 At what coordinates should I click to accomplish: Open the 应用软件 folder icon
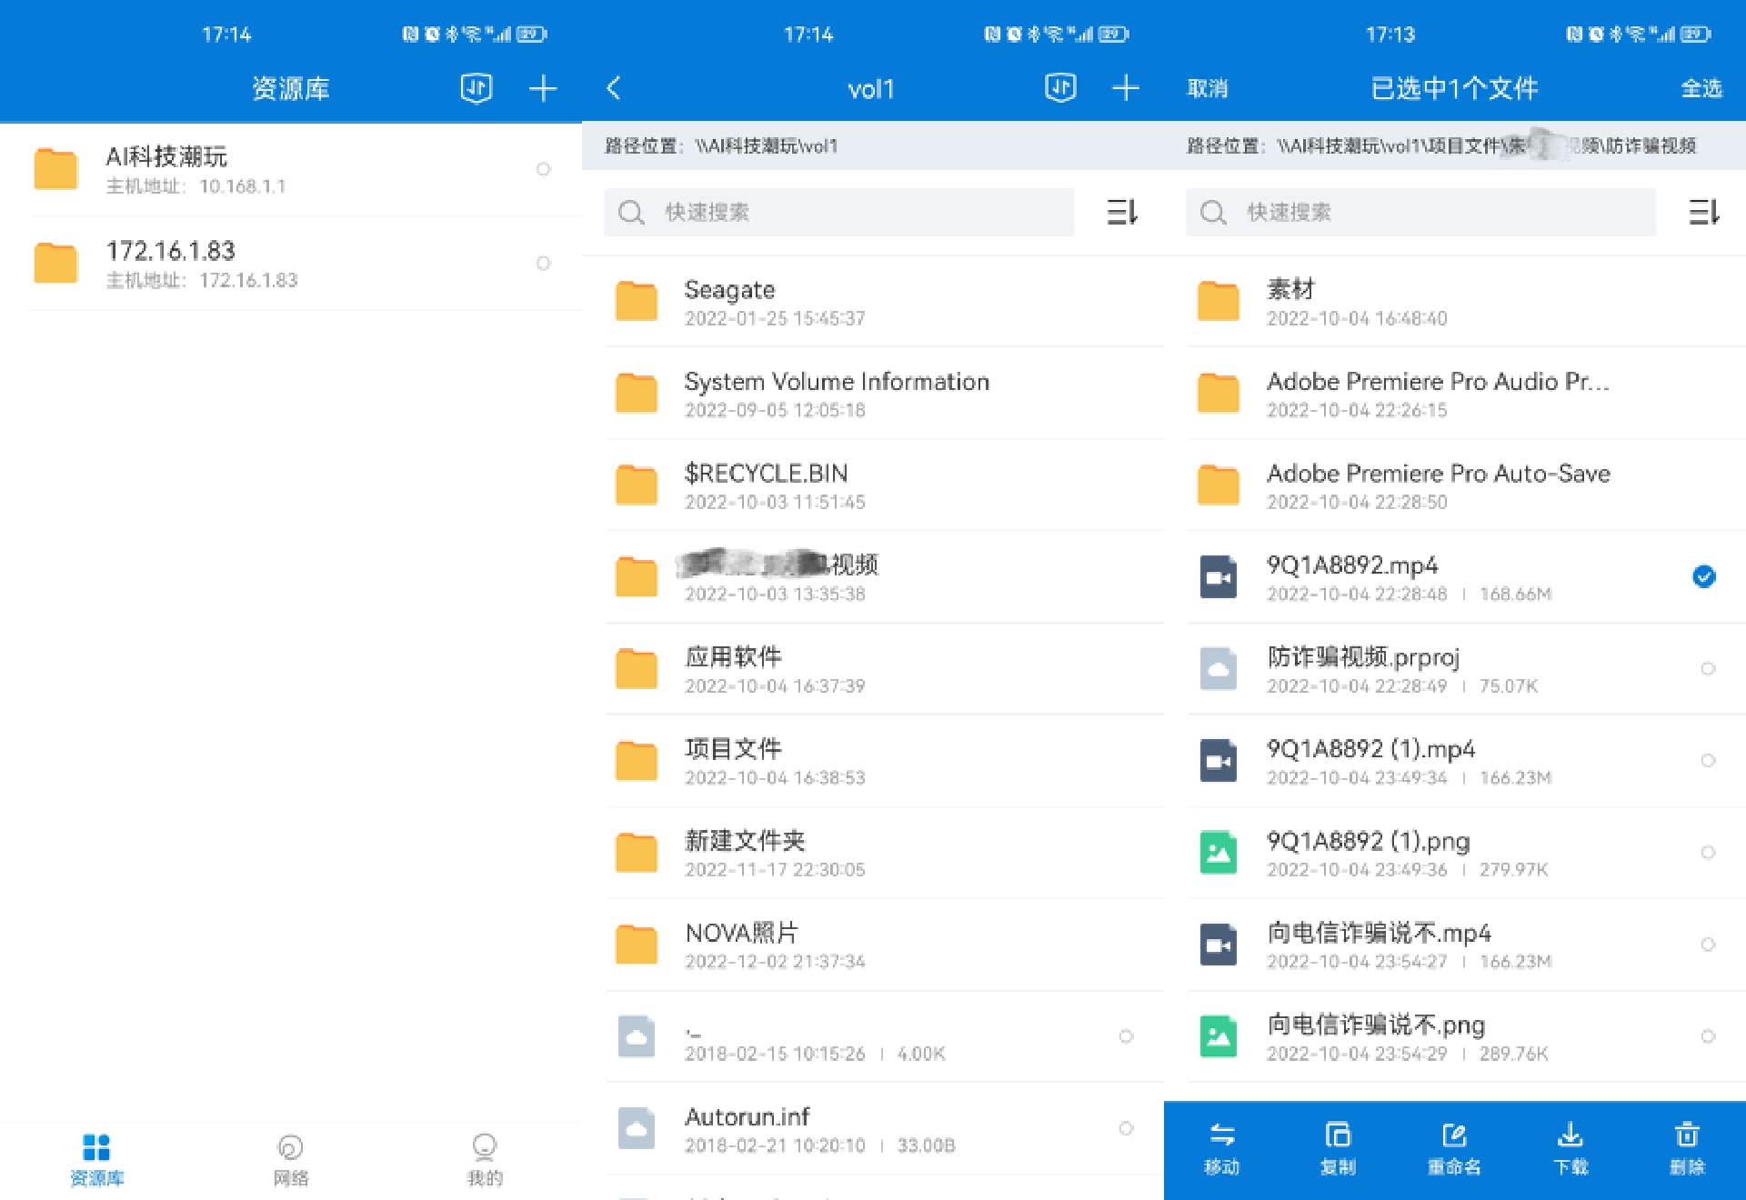click(x=637, y=668)
